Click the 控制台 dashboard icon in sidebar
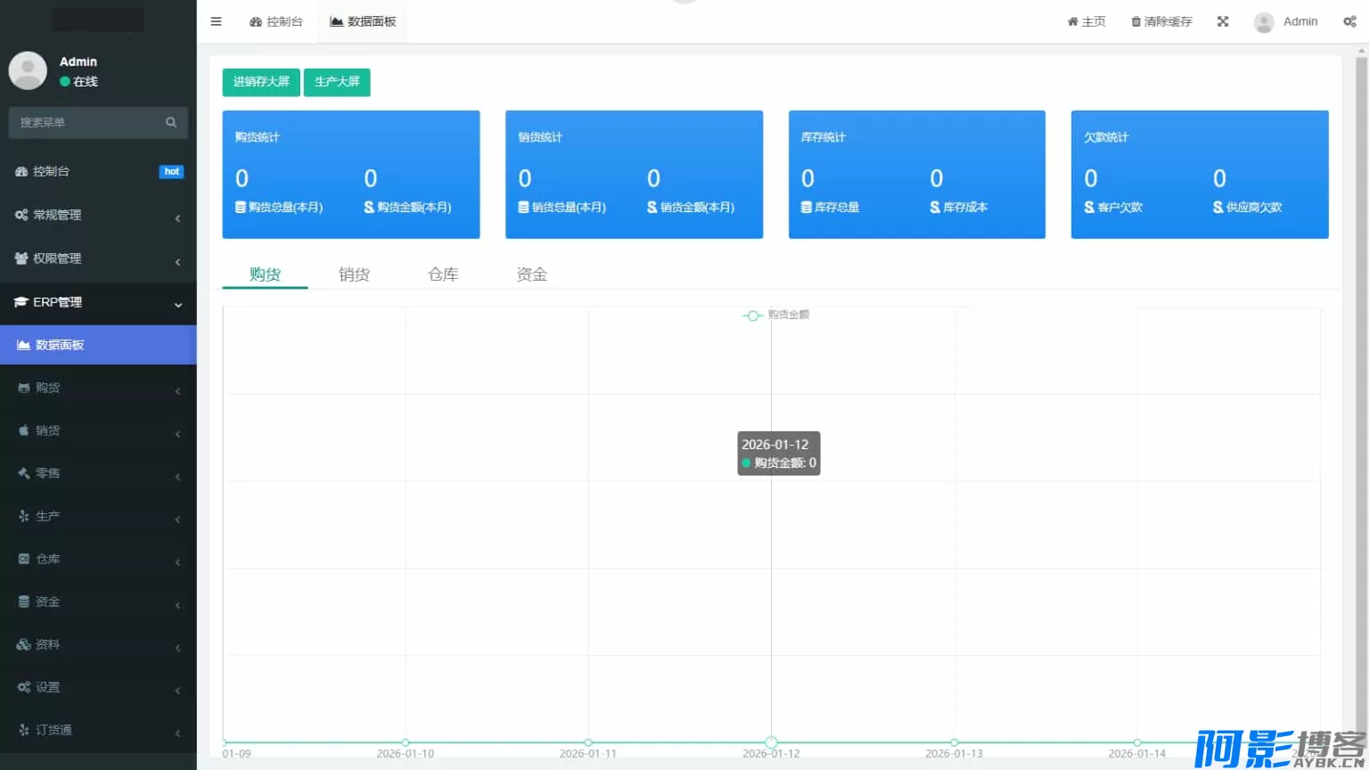 (21, 171)
